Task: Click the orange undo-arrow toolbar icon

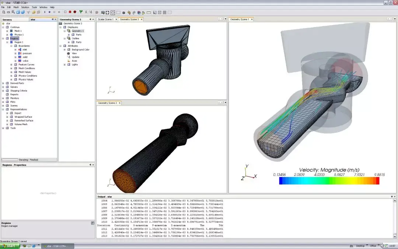Action: pos(129,12)
